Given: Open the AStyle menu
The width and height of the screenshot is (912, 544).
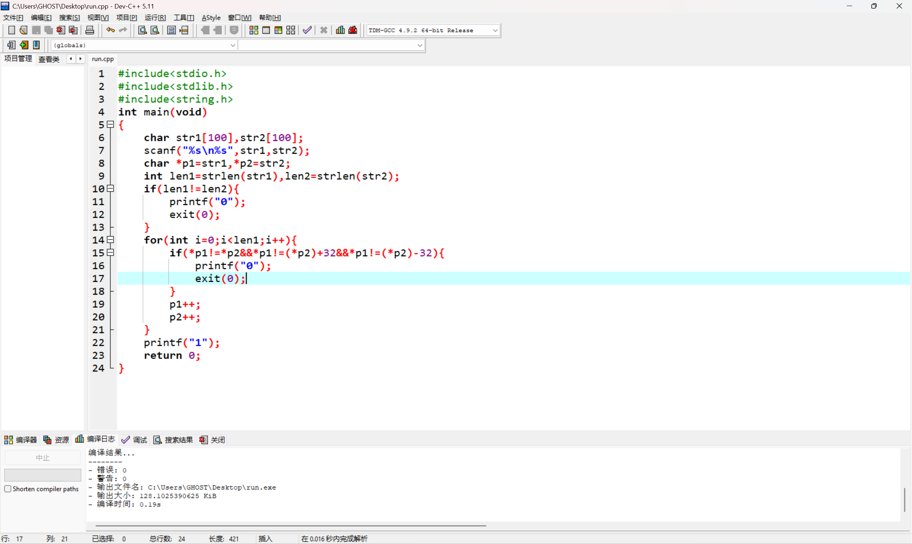Looking at the screenshot, I should point(211,17).
